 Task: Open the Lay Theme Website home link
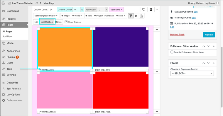[20, 3]
